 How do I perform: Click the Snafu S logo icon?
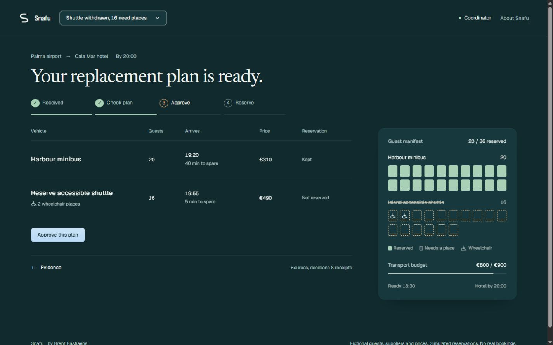[x=24, y=18]
